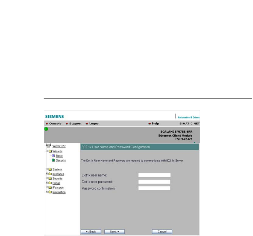Click the red bullet beside Logout
Screen dimensions: 253x236
point(87,124)
